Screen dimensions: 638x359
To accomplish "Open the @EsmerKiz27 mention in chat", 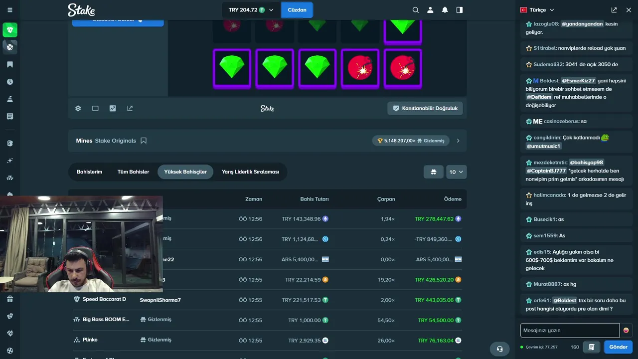I will pyautogui.click(x=579, y=81).
